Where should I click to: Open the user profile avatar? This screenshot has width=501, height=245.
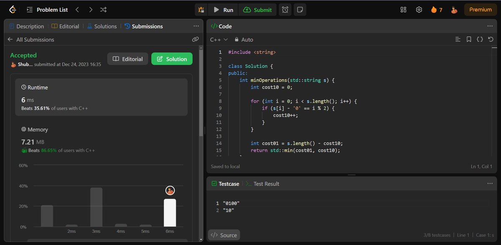(x=454, y=10)
